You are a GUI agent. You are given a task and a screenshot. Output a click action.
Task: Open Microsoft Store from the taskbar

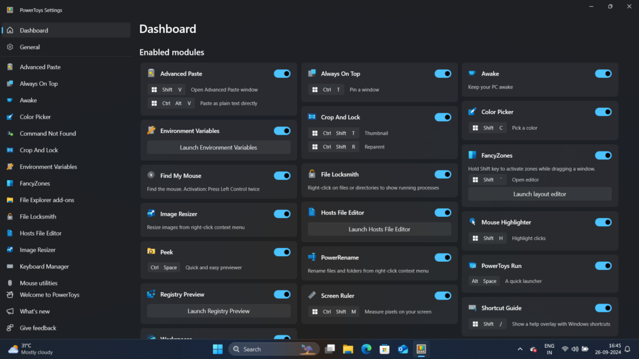pyautogui.click(x=384, y=349)
